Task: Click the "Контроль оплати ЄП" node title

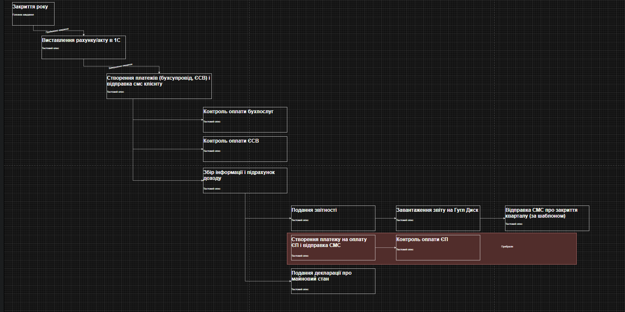Action: (422, 239)
